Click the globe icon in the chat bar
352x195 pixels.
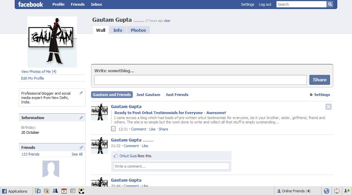(x=327, y=191)
